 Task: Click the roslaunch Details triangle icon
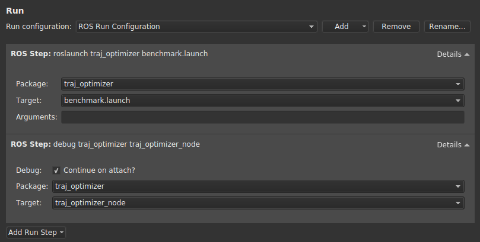point(467,54)
